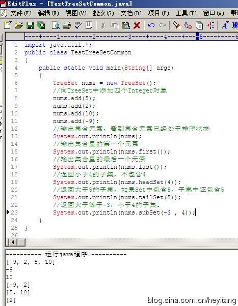Click line number 26 in the gutter
The image size is (238, 306).
tap(14, 235)
